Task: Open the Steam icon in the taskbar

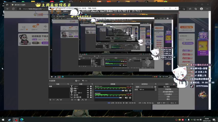Action: point(9,120)
